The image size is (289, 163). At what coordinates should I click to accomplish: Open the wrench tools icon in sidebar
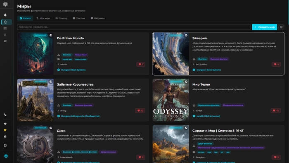(5, 115)
